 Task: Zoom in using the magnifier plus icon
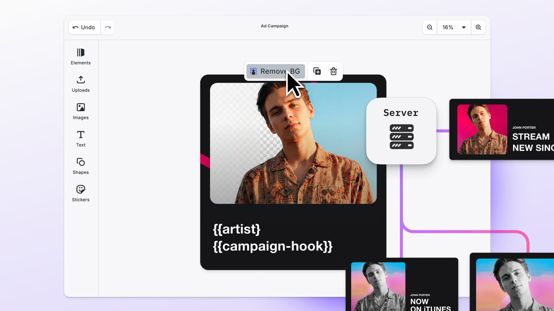click(x=478, y=27)
